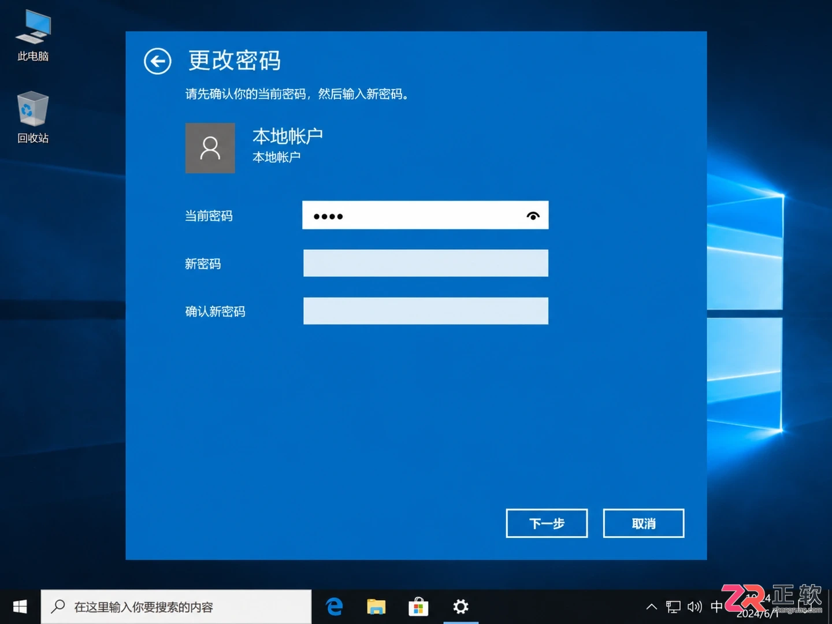The height and width of the screenshot is (624, 832).
Task: Click the local account avatar picture
Action: pos(210,148)
